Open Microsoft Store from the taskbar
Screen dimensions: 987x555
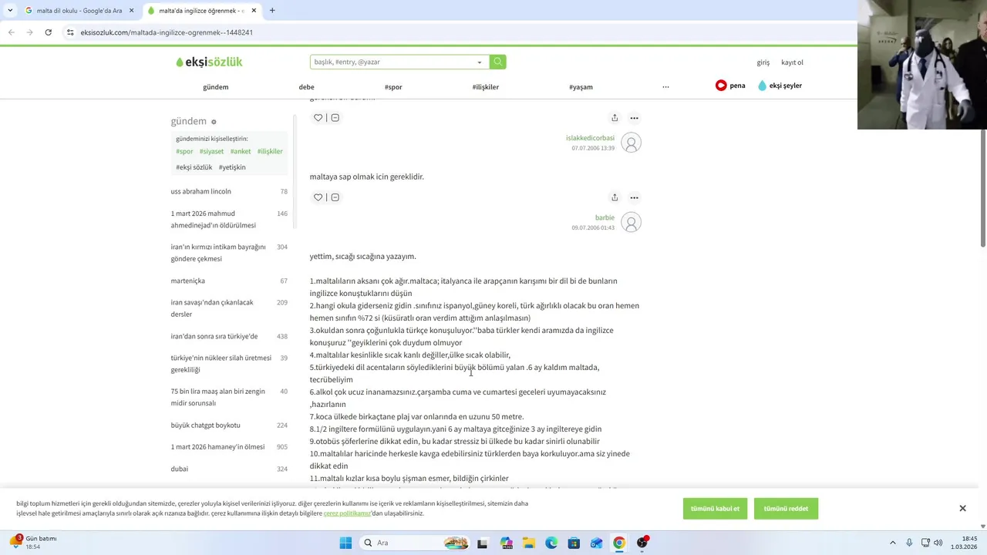click(574, 543)
